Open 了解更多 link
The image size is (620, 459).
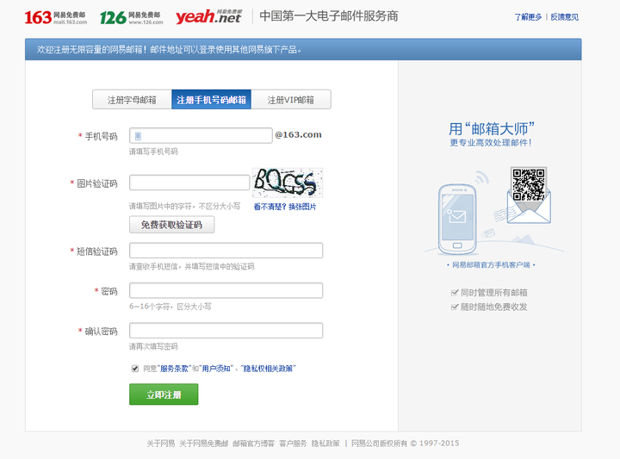528,17
